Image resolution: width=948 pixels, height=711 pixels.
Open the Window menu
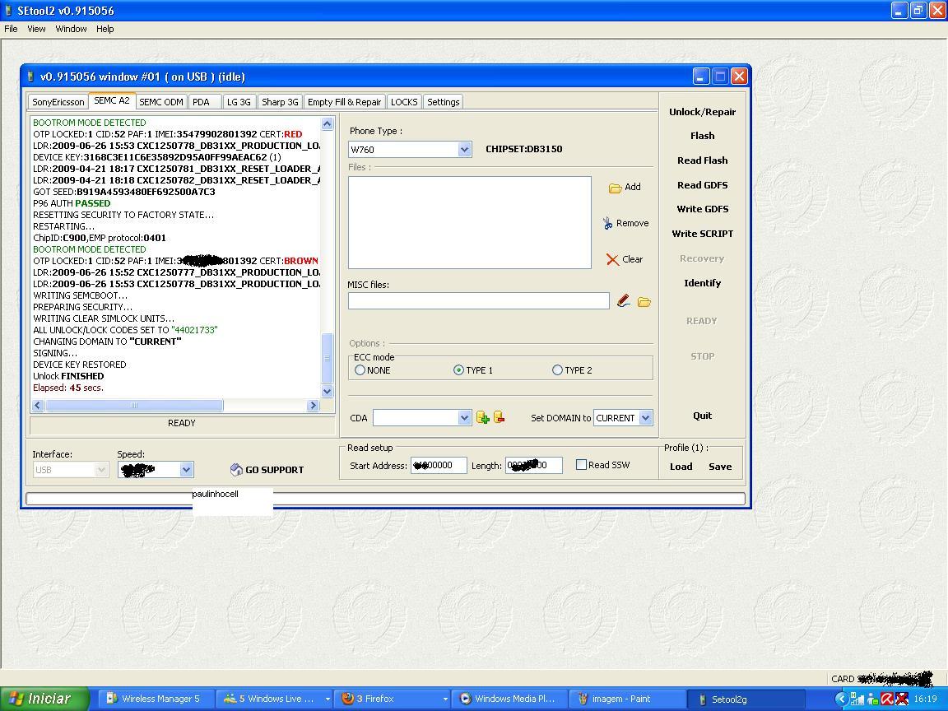(71, 29)
